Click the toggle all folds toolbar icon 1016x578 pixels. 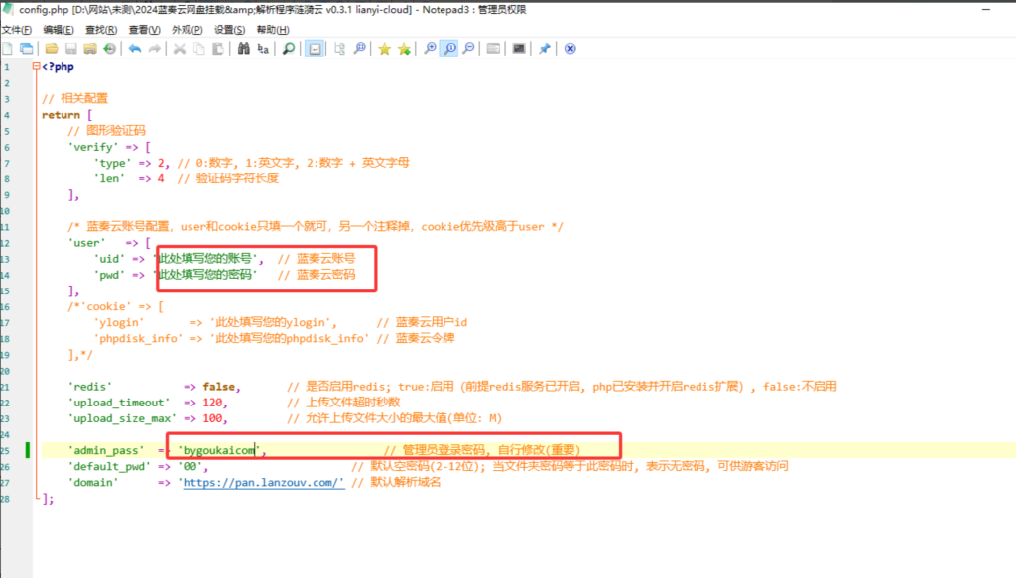340,48
